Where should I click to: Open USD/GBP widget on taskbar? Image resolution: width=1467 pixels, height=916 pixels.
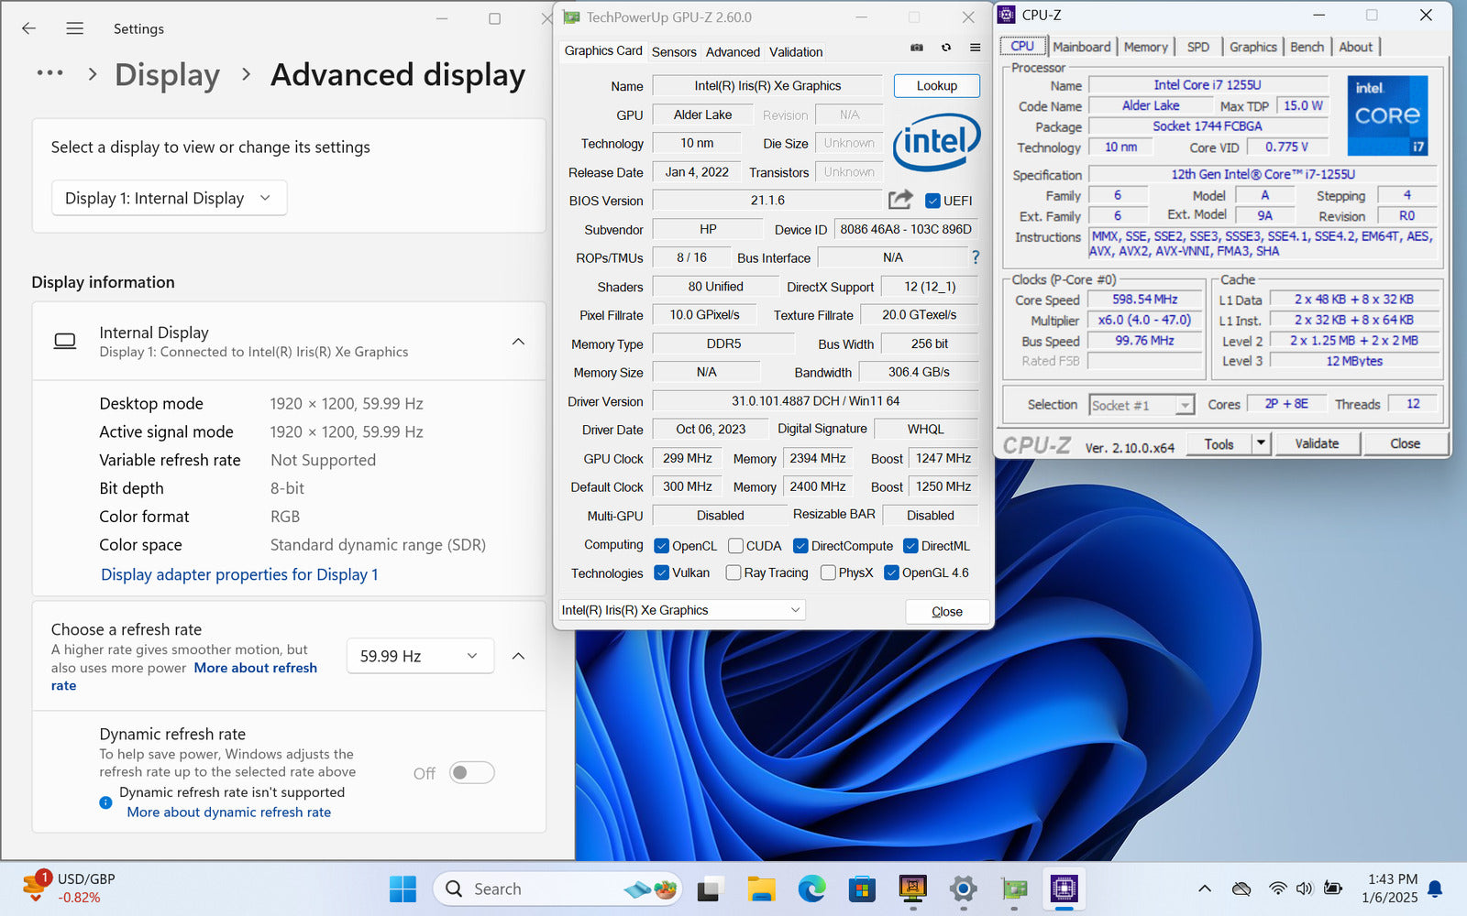69,888
